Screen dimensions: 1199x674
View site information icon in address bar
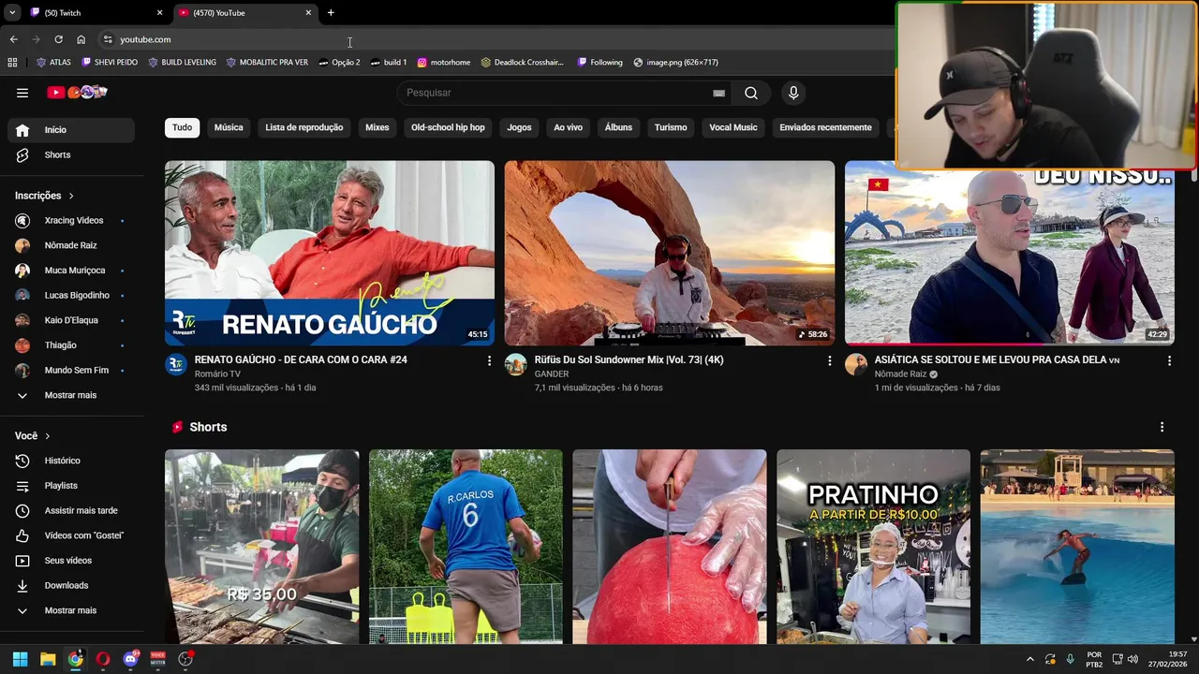(x=108, y=39)
